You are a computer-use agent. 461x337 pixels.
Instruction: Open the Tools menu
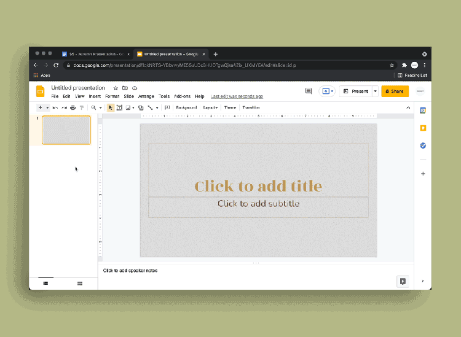[164, 96]
